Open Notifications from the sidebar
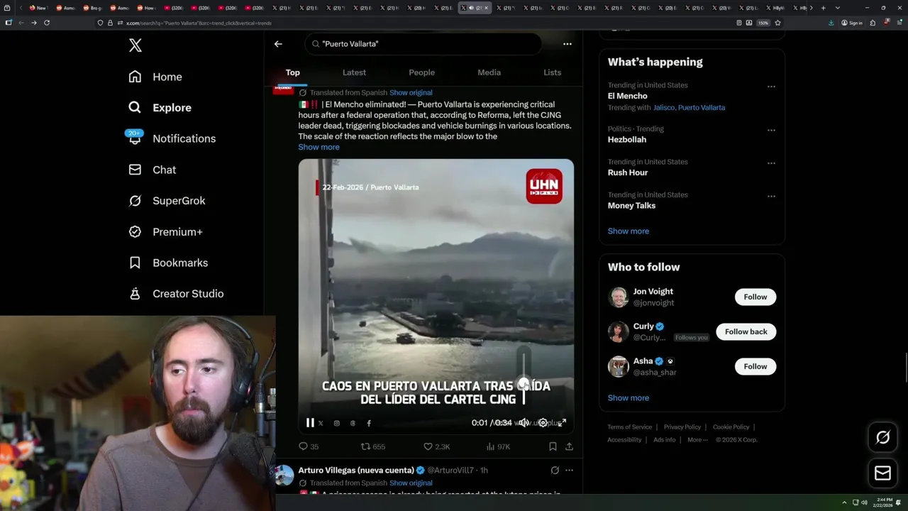 click(171, 138)
